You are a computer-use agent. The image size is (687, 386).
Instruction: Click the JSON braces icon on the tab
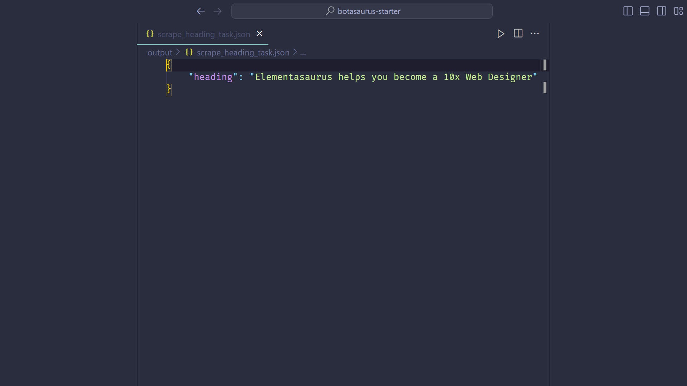tap(150, 34)
